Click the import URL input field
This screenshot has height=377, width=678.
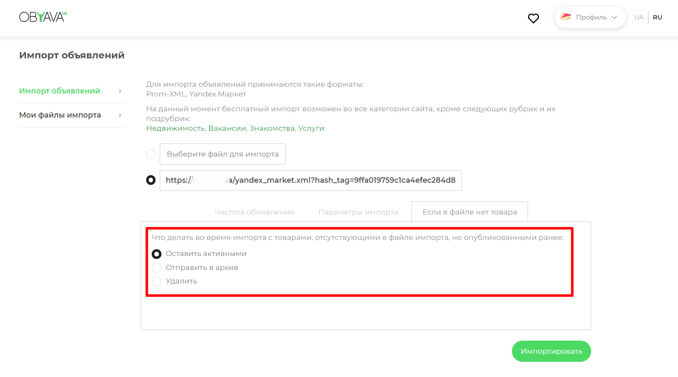(x=310, y=180)
